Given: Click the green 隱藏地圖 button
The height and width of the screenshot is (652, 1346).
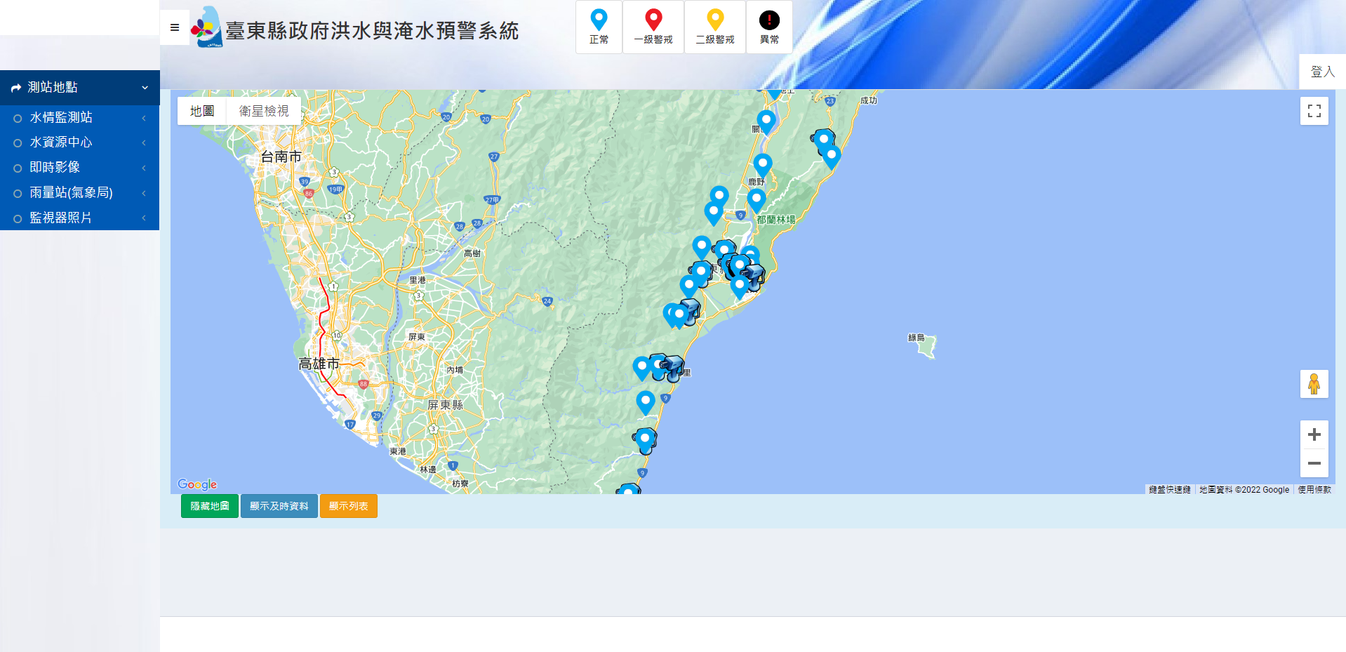Looking at the screenshot, I should [210, 506].
